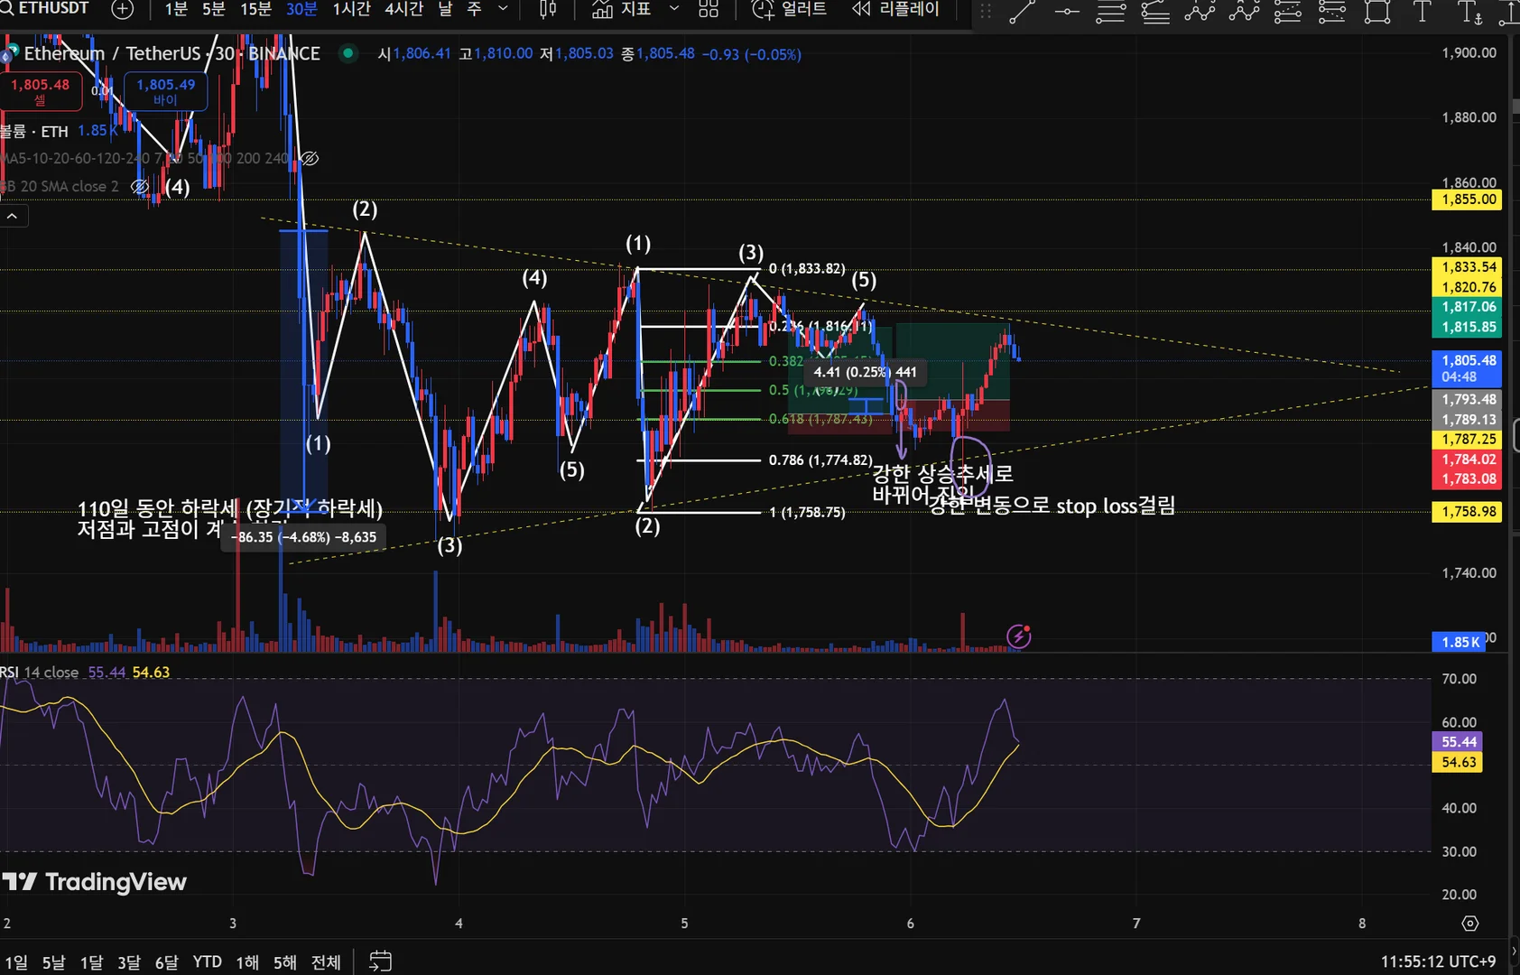Screen dimensions: 1520x975
Task: Expand the favorite indicators dropdown arrow
Action: click(673, 9)
